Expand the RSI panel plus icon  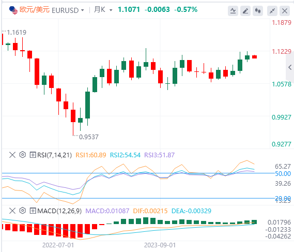(33, 155)
